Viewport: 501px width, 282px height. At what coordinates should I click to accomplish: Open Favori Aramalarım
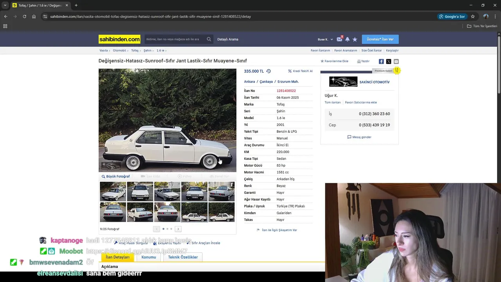pyautogui.click(x=346, y=51)
